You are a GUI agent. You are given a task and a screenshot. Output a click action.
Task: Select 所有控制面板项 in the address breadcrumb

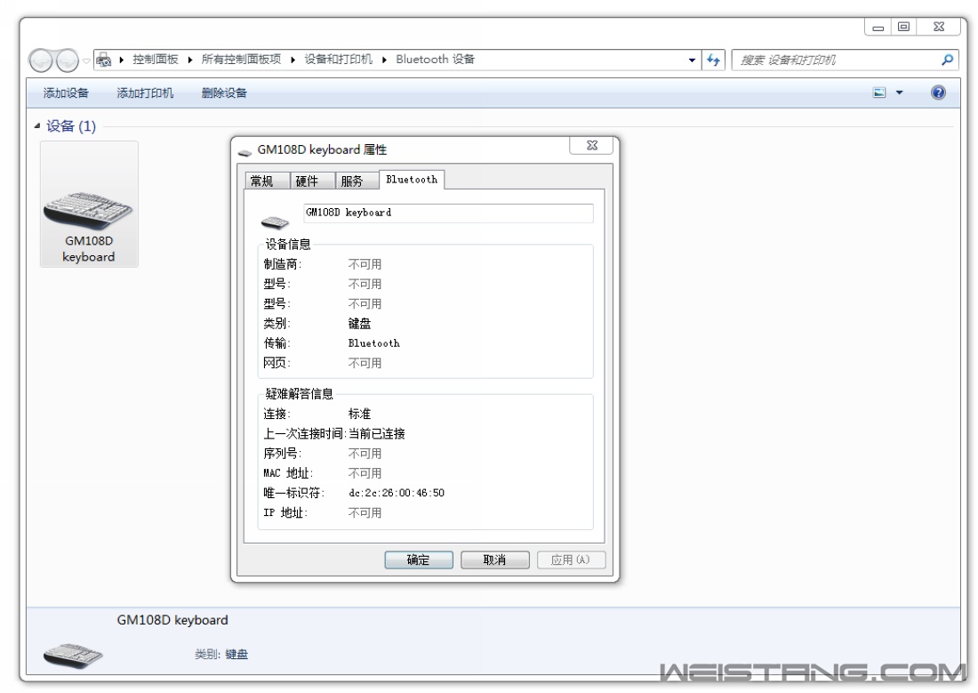click(241, 60)
